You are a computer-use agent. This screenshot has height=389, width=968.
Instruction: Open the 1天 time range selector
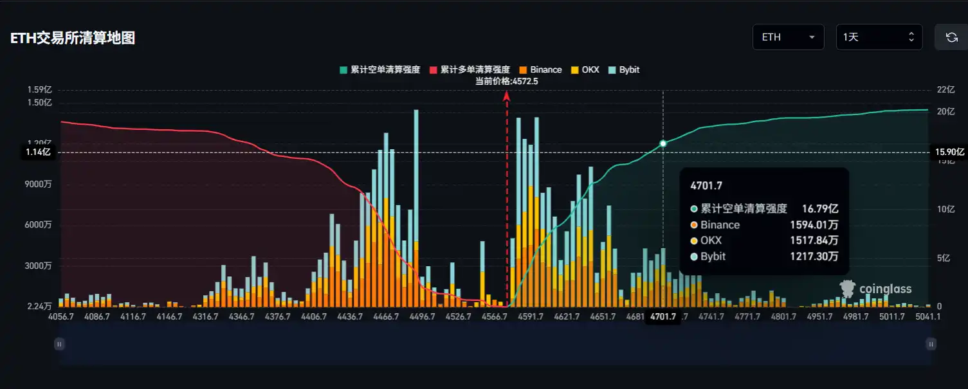[x=879, y=37]
